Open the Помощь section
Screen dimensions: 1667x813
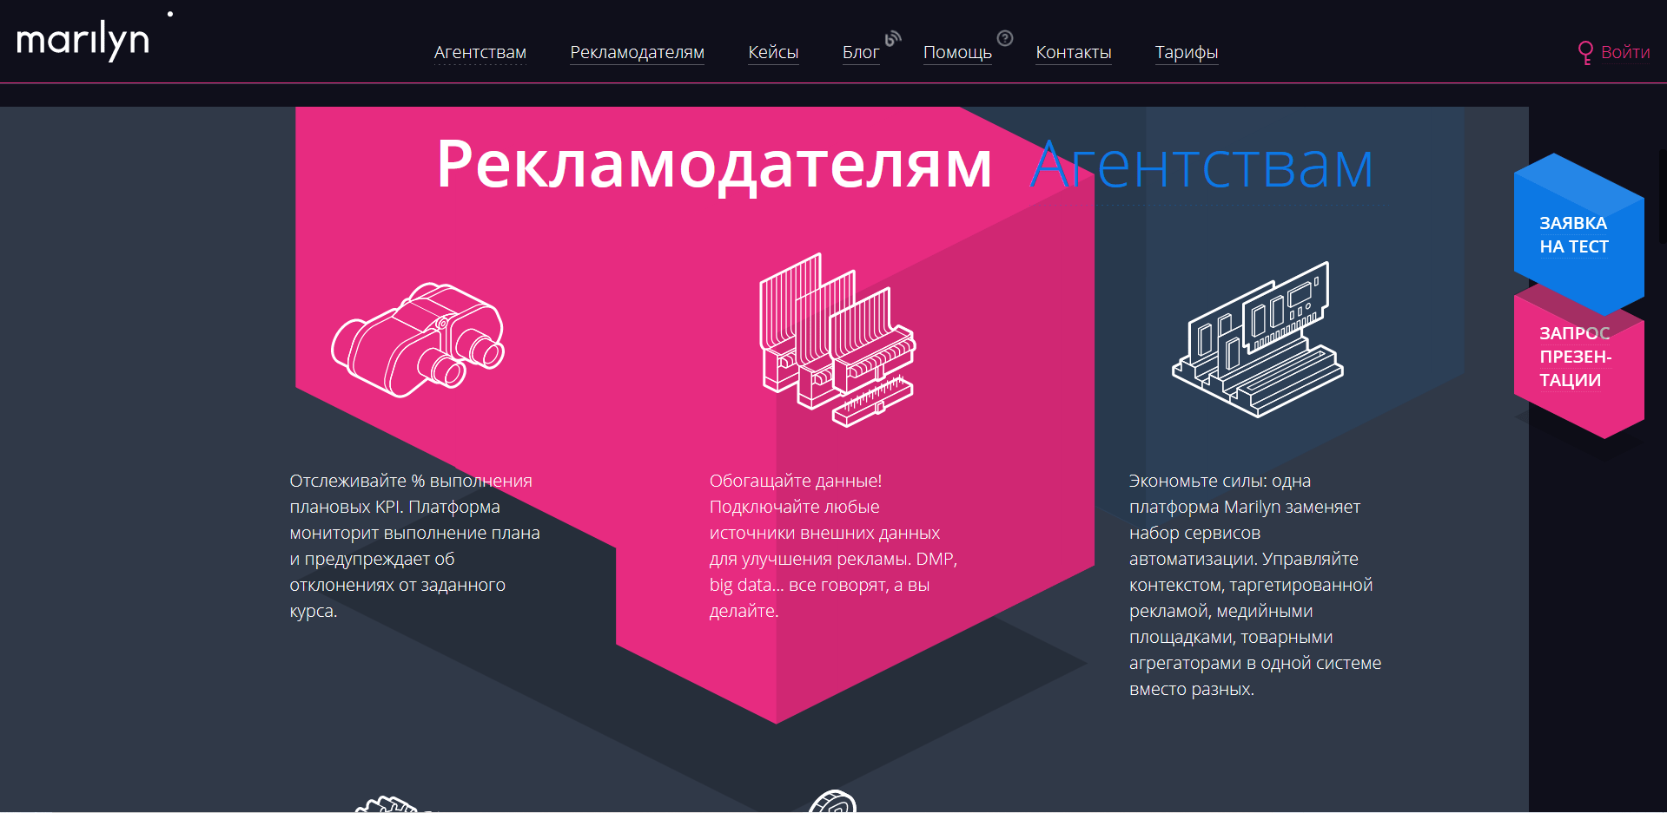(956, 53)
